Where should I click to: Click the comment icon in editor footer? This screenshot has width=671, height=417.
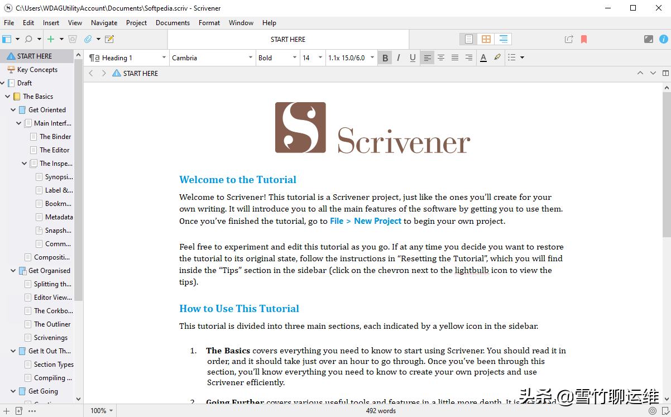click(665, 411)
